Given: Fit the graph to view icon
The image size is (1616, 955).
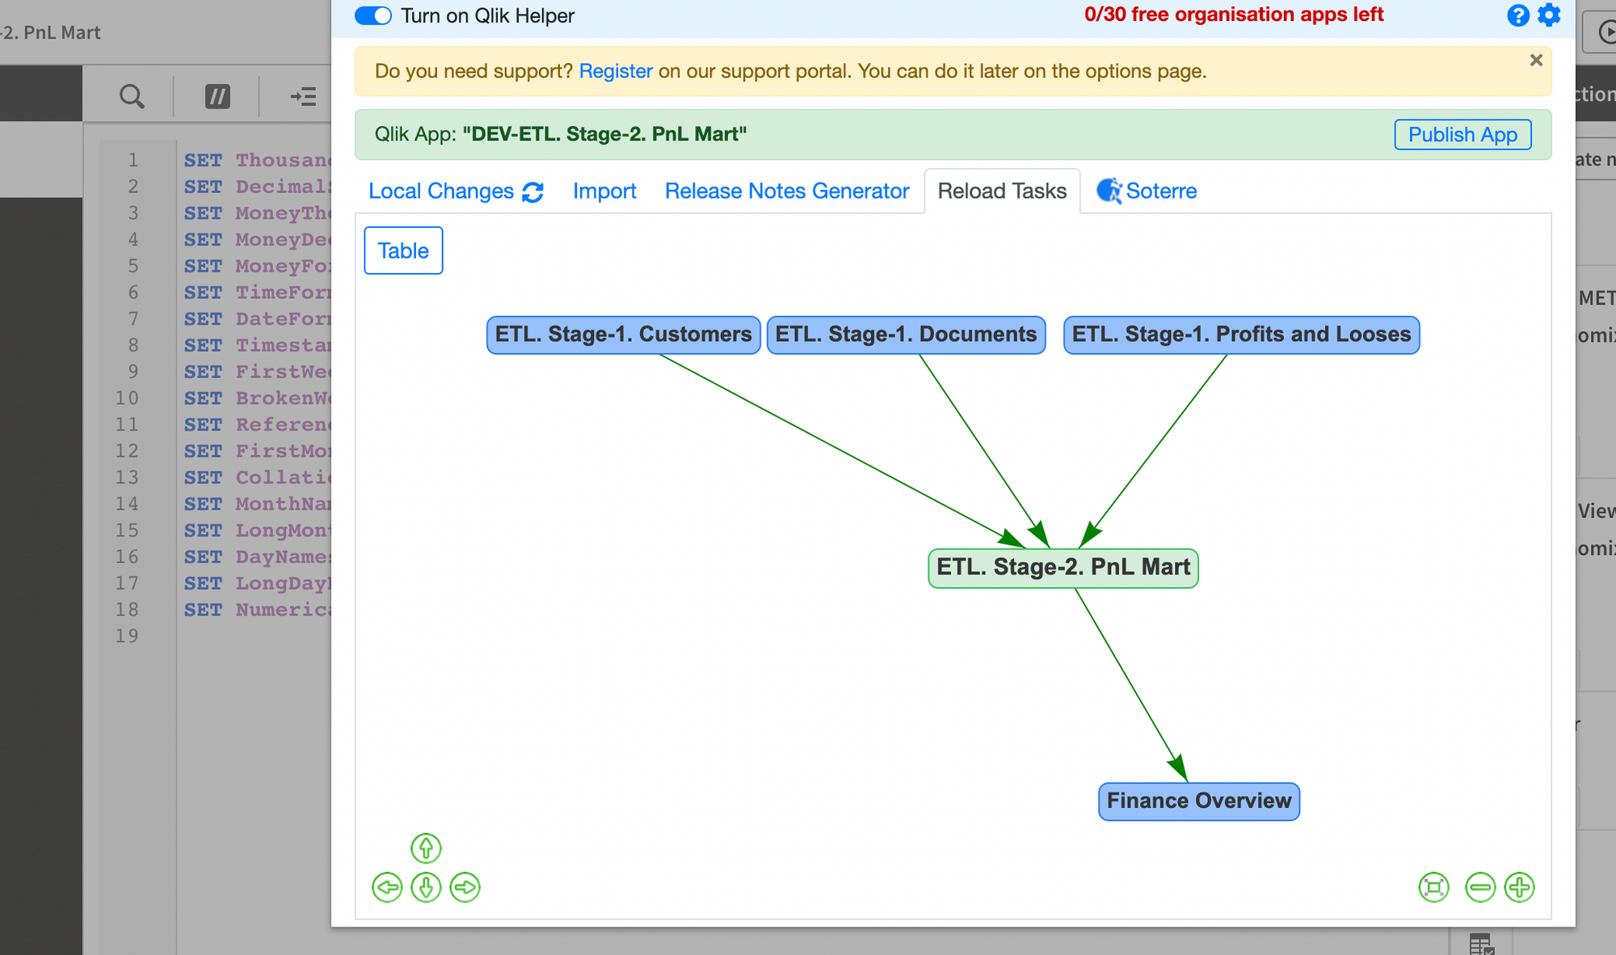Looking at the screenshot, I should pyautogui.click(x=1433, y=887).
